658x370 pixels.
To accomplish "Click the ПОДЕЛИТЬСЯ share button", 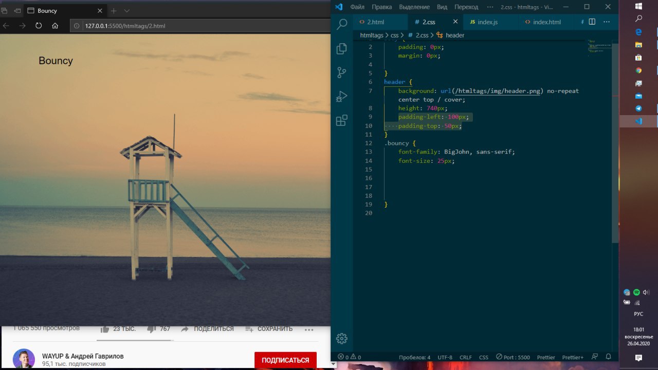I will click(208, 329).
